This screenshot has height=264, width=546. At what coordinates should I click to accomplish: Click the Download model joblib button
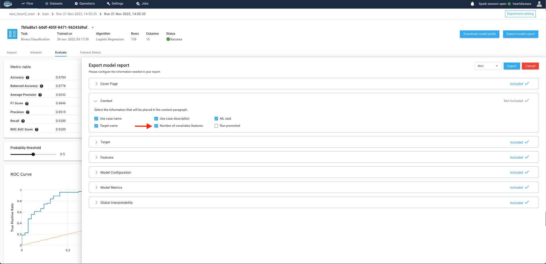pyautogui.click(x=479, y=34)
